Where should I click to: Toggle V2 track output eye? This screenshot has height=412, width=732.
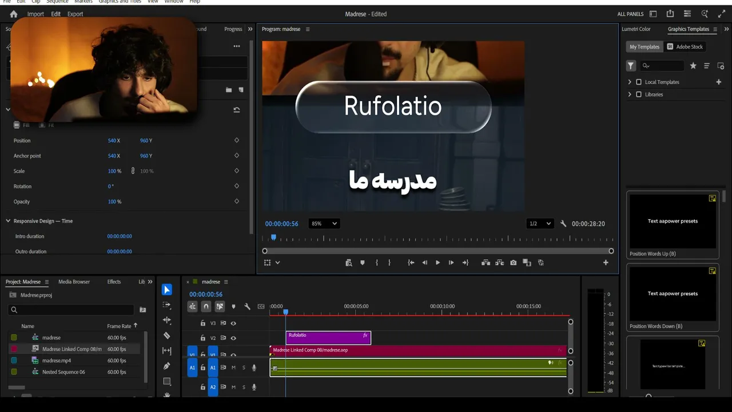point(233,338)
